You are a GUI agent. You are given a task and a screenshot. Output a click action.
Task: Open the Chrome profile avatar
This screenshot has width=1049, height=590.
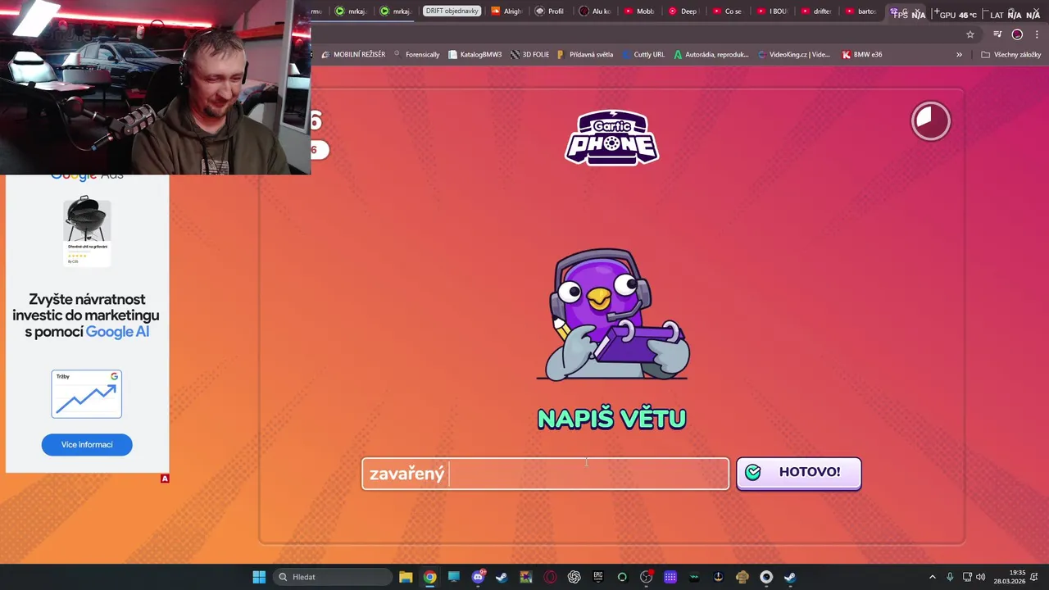(x=1017, y=34)
